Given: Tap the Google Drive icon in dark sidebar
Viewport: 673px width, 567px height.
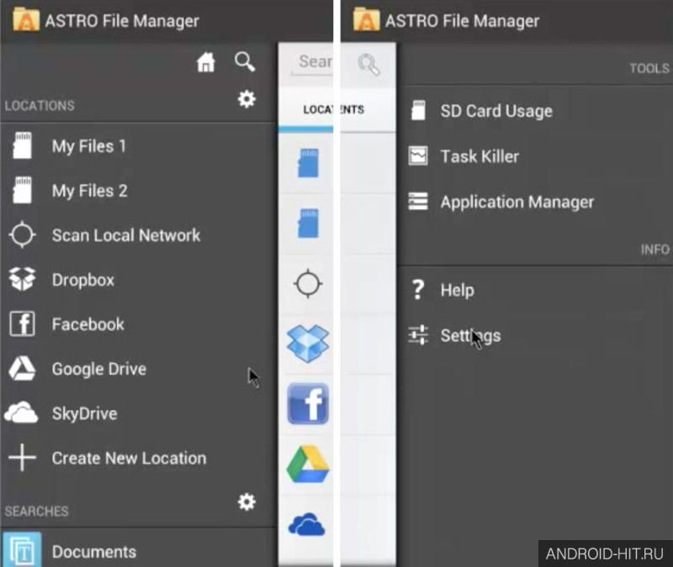Looking at the screenshot, I should coord(23,368).
